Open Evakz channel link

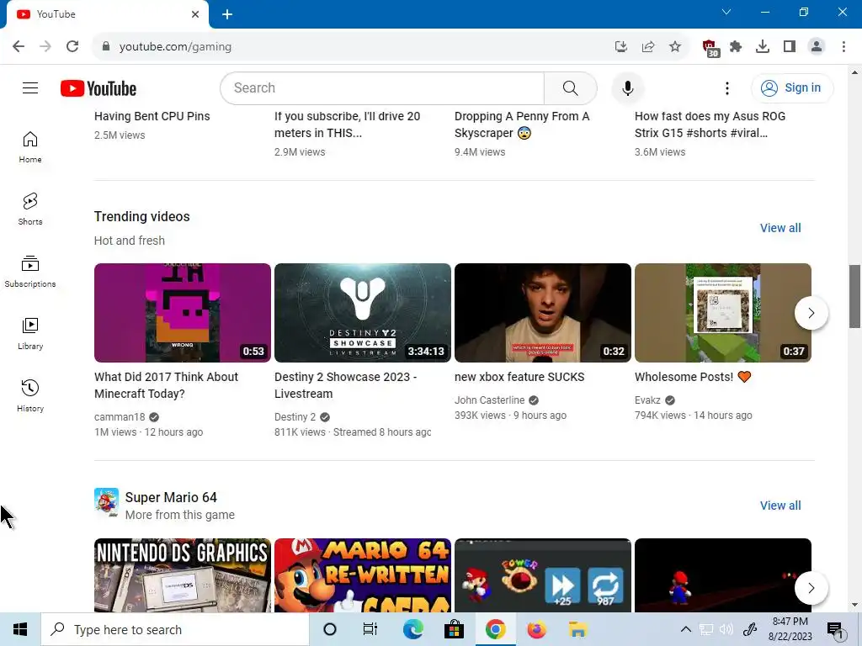click(647, 400)
